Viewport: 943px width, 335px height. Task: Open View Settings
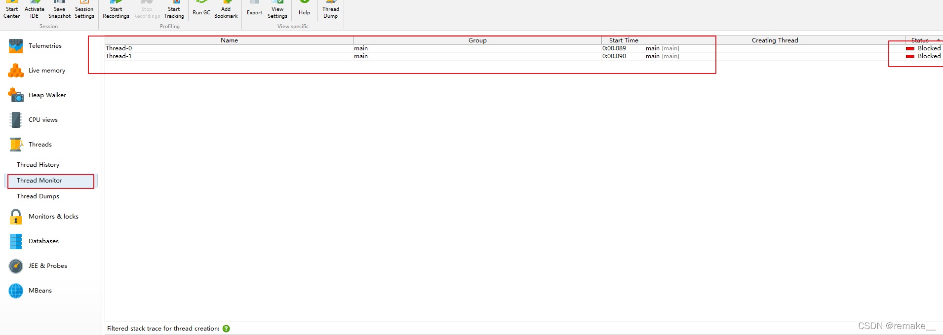tap(277, 10)
